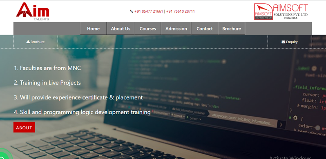Click the Aimsoft Solutions Pvt. Ltd logo
The image size is (326, 159).
tap(281, 12)
